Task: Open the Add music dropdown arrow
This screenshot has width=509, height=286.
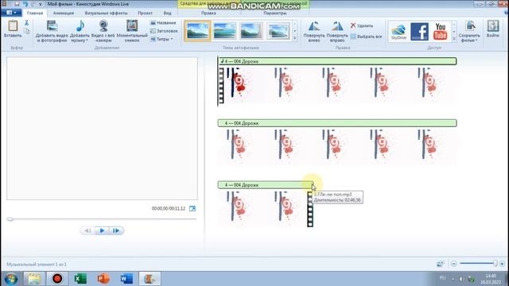Action: tap(87, 41)
